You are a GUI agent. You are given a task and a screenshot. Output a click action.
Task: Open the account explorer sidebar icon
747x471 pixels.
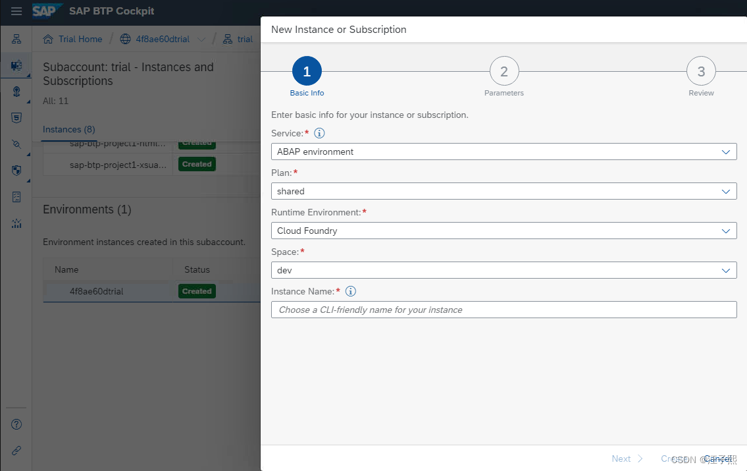point(16,39)
